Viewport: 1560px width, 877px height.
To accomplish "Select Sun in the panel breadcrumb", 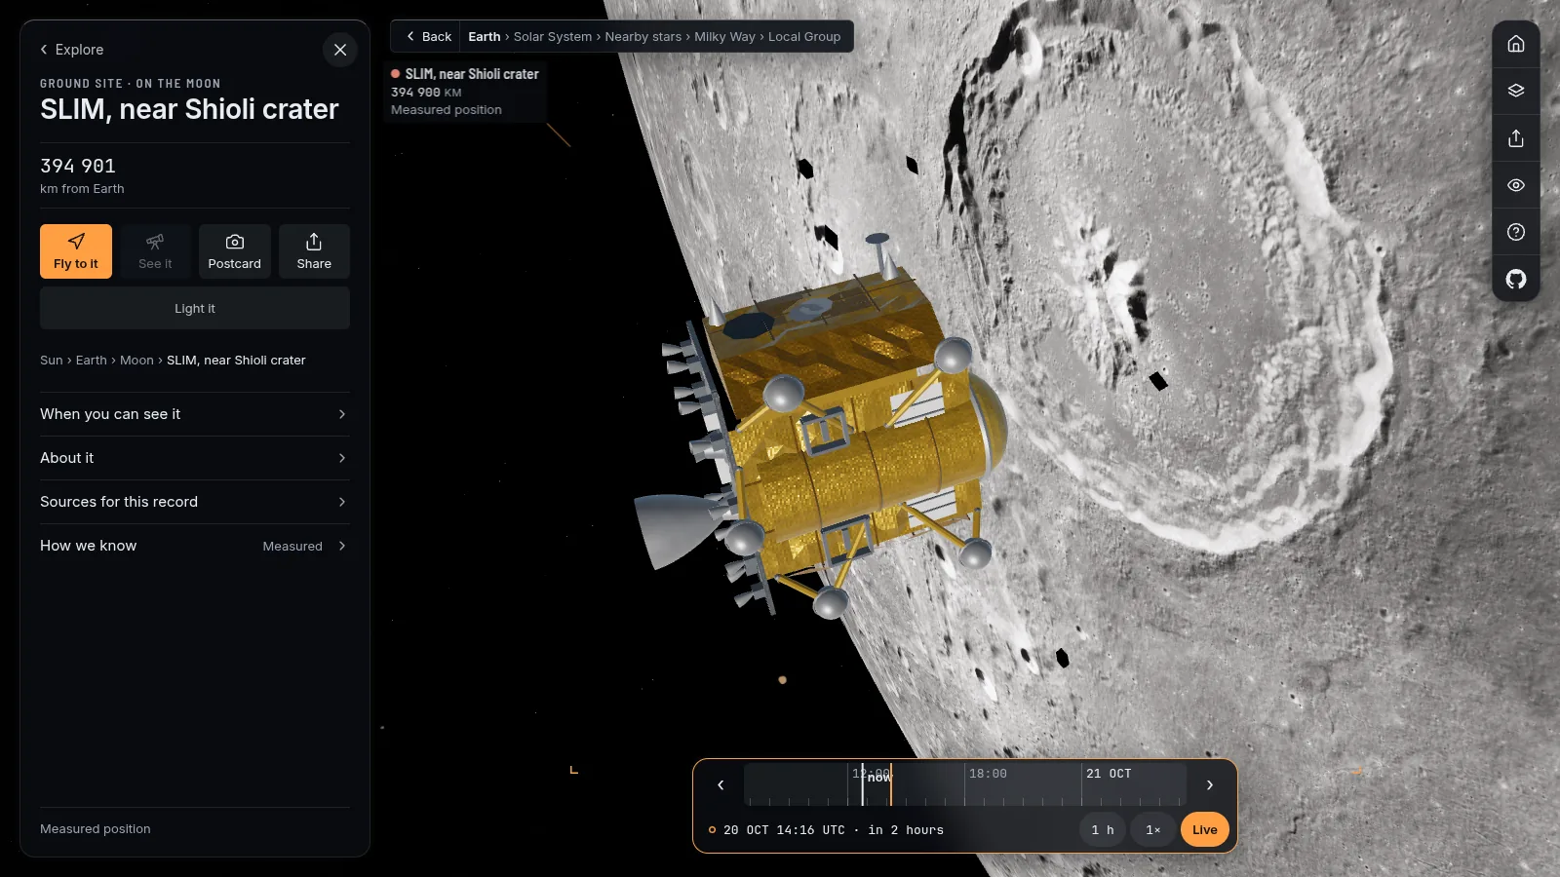I will point(52,361).
